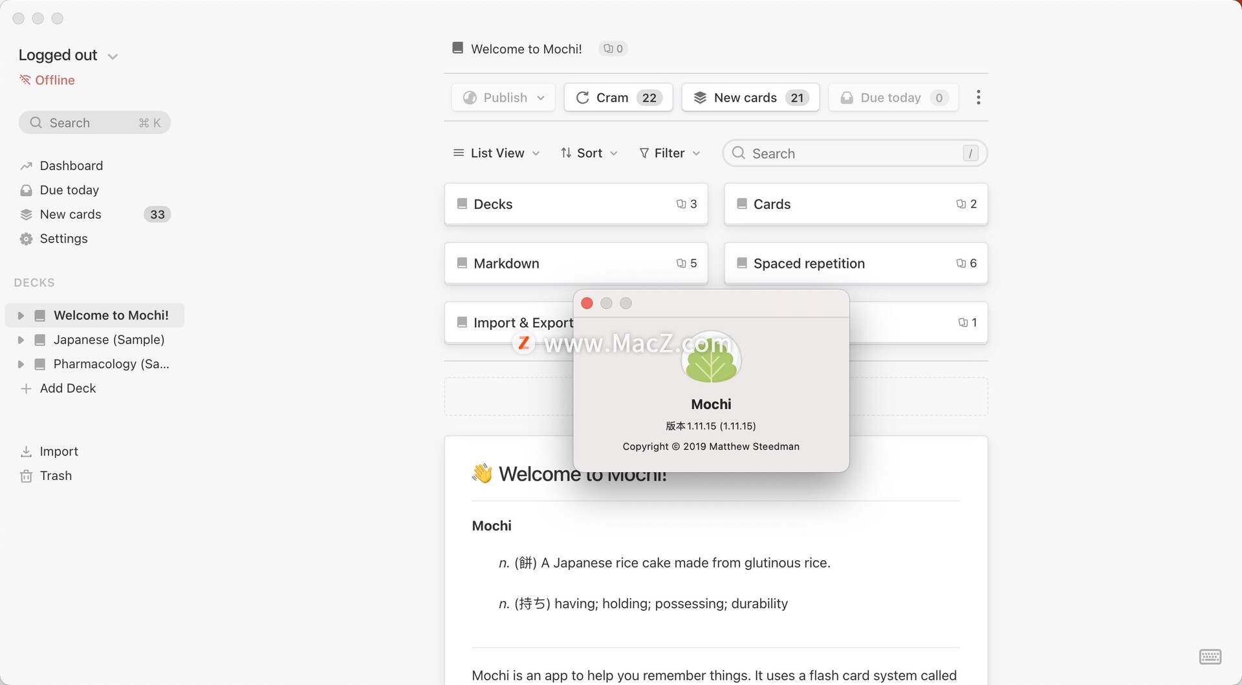Open the three-dot more options menu
Image resolution: width=1242 pixels, height=685 pixels.
click(x=978, y=98)
